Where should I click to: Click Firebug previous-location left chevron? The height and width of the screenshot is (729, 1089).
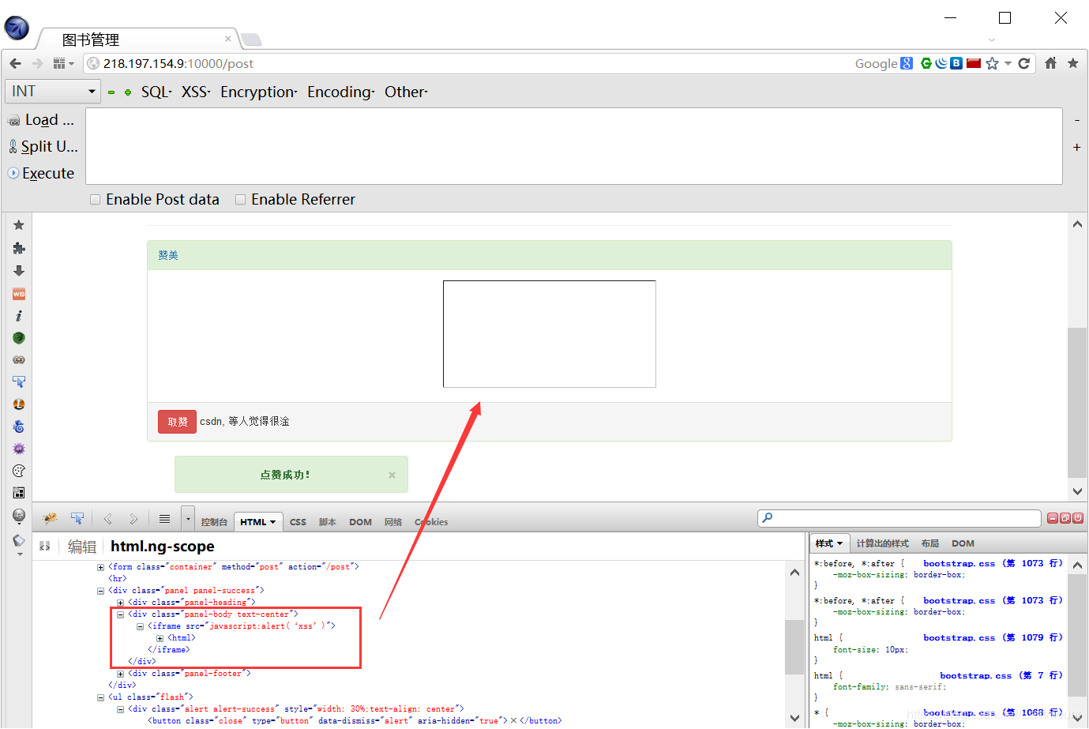[108, 519]
